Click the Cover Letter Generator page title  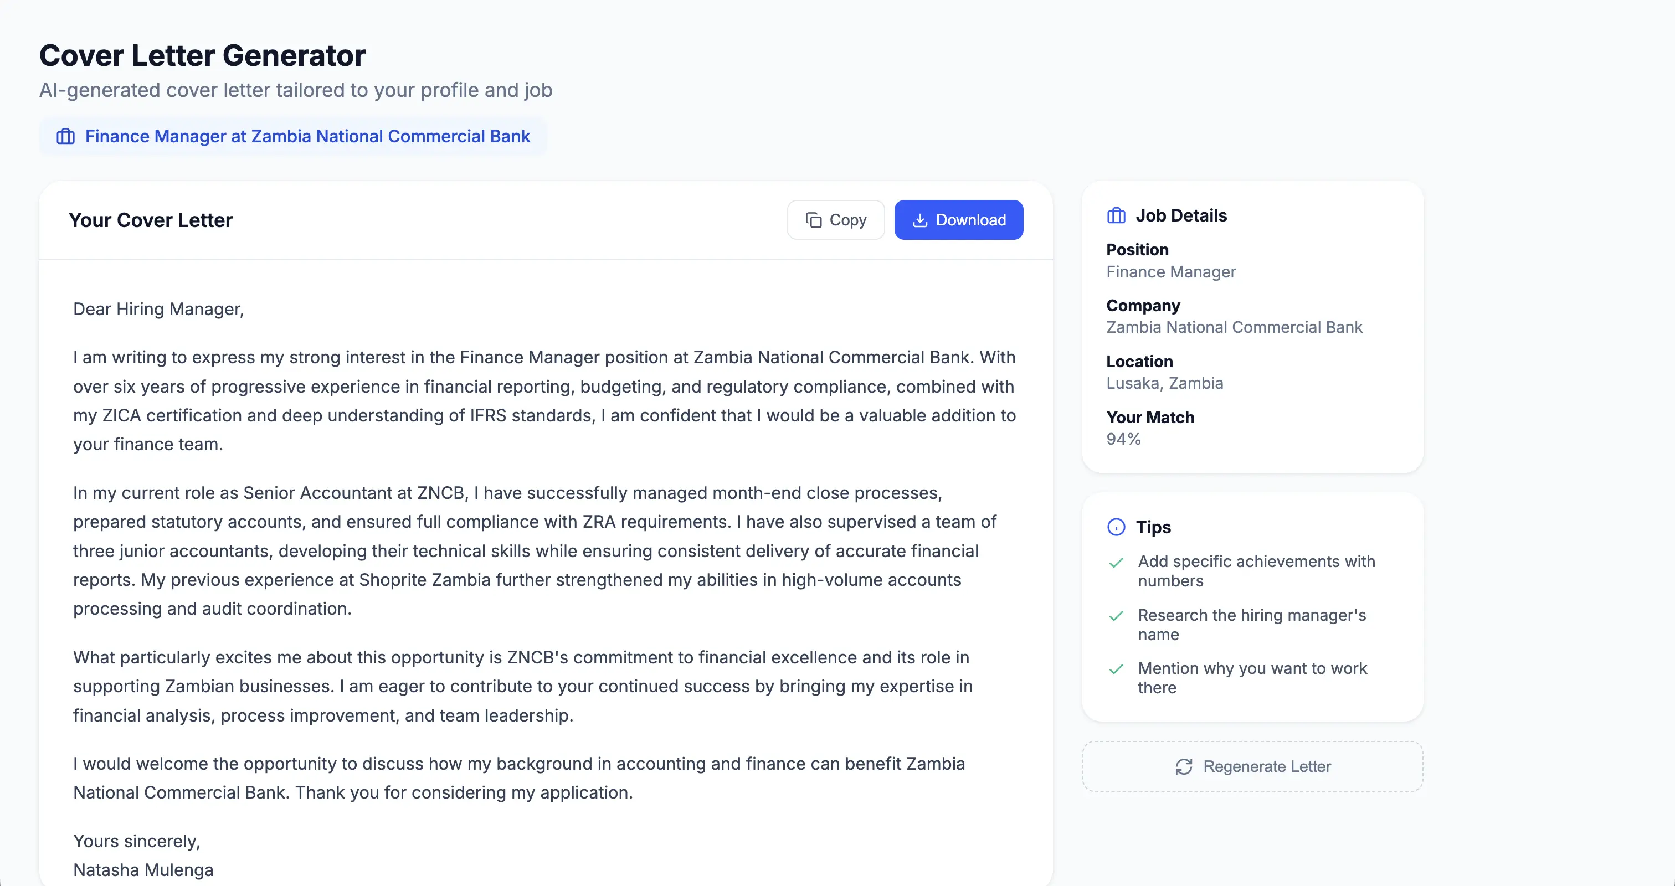(202, 56)
